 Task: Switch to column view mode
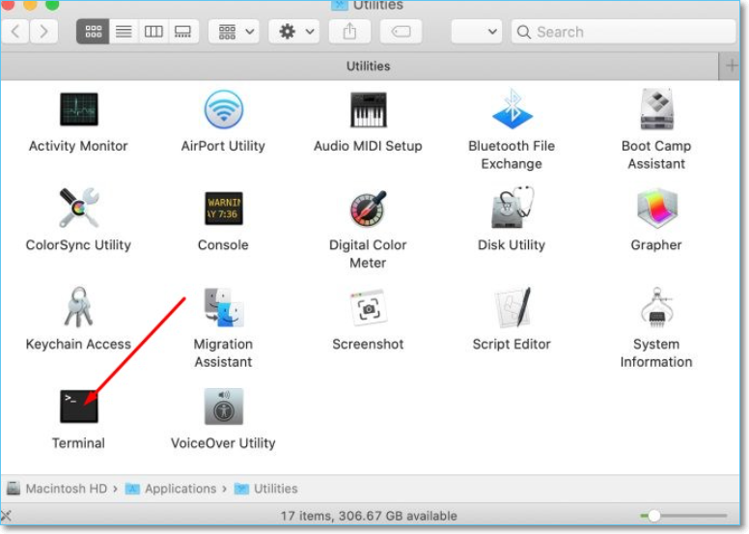[153, 32]
